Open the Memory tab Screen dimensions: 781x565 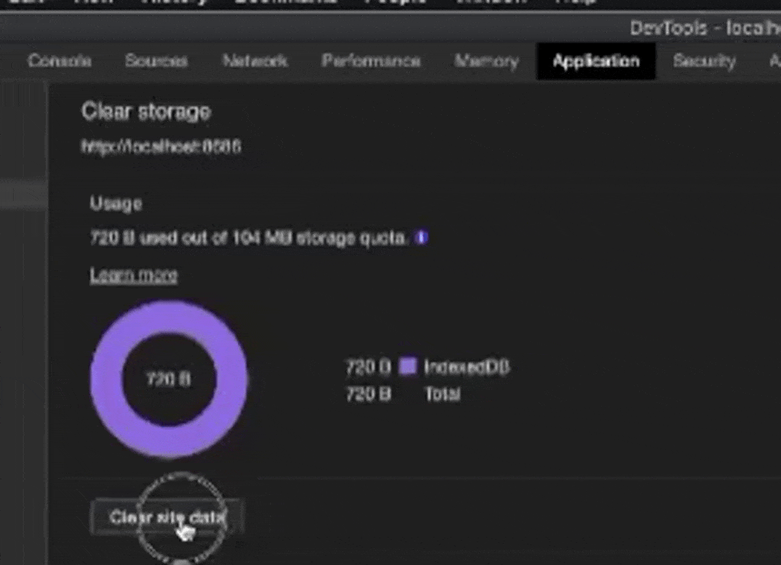[x=486, y=61]
